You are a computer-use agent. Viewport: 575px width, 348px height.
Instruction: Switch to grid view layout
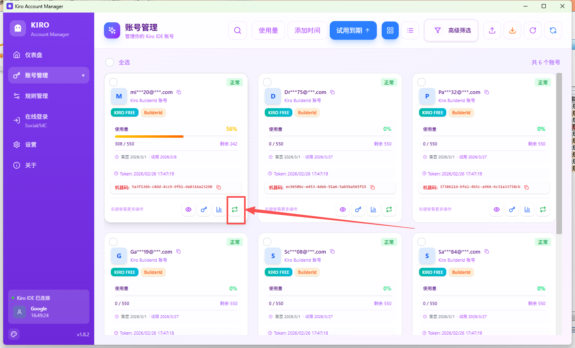[390, 30]
